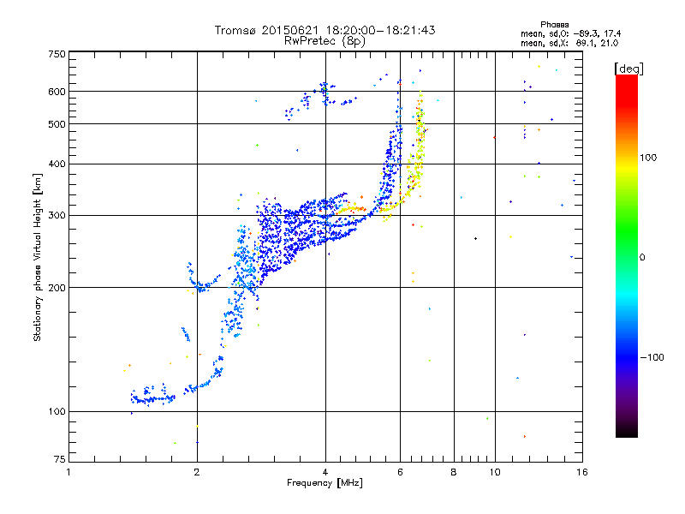The height and width of the screenshot is (514, 685).
Task: Click the colorbar tick label '0'
Action: click(x=642, y=258)
